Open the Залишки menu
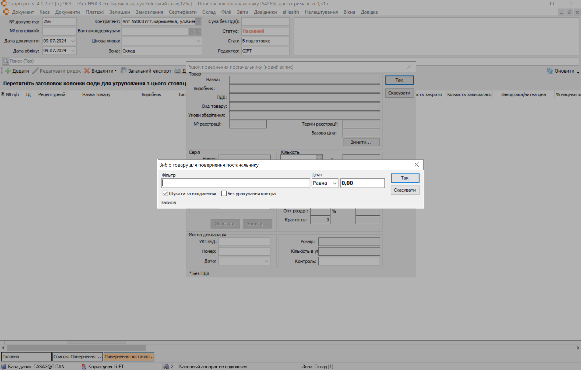581x370 pixels. [x=119, y=12]
